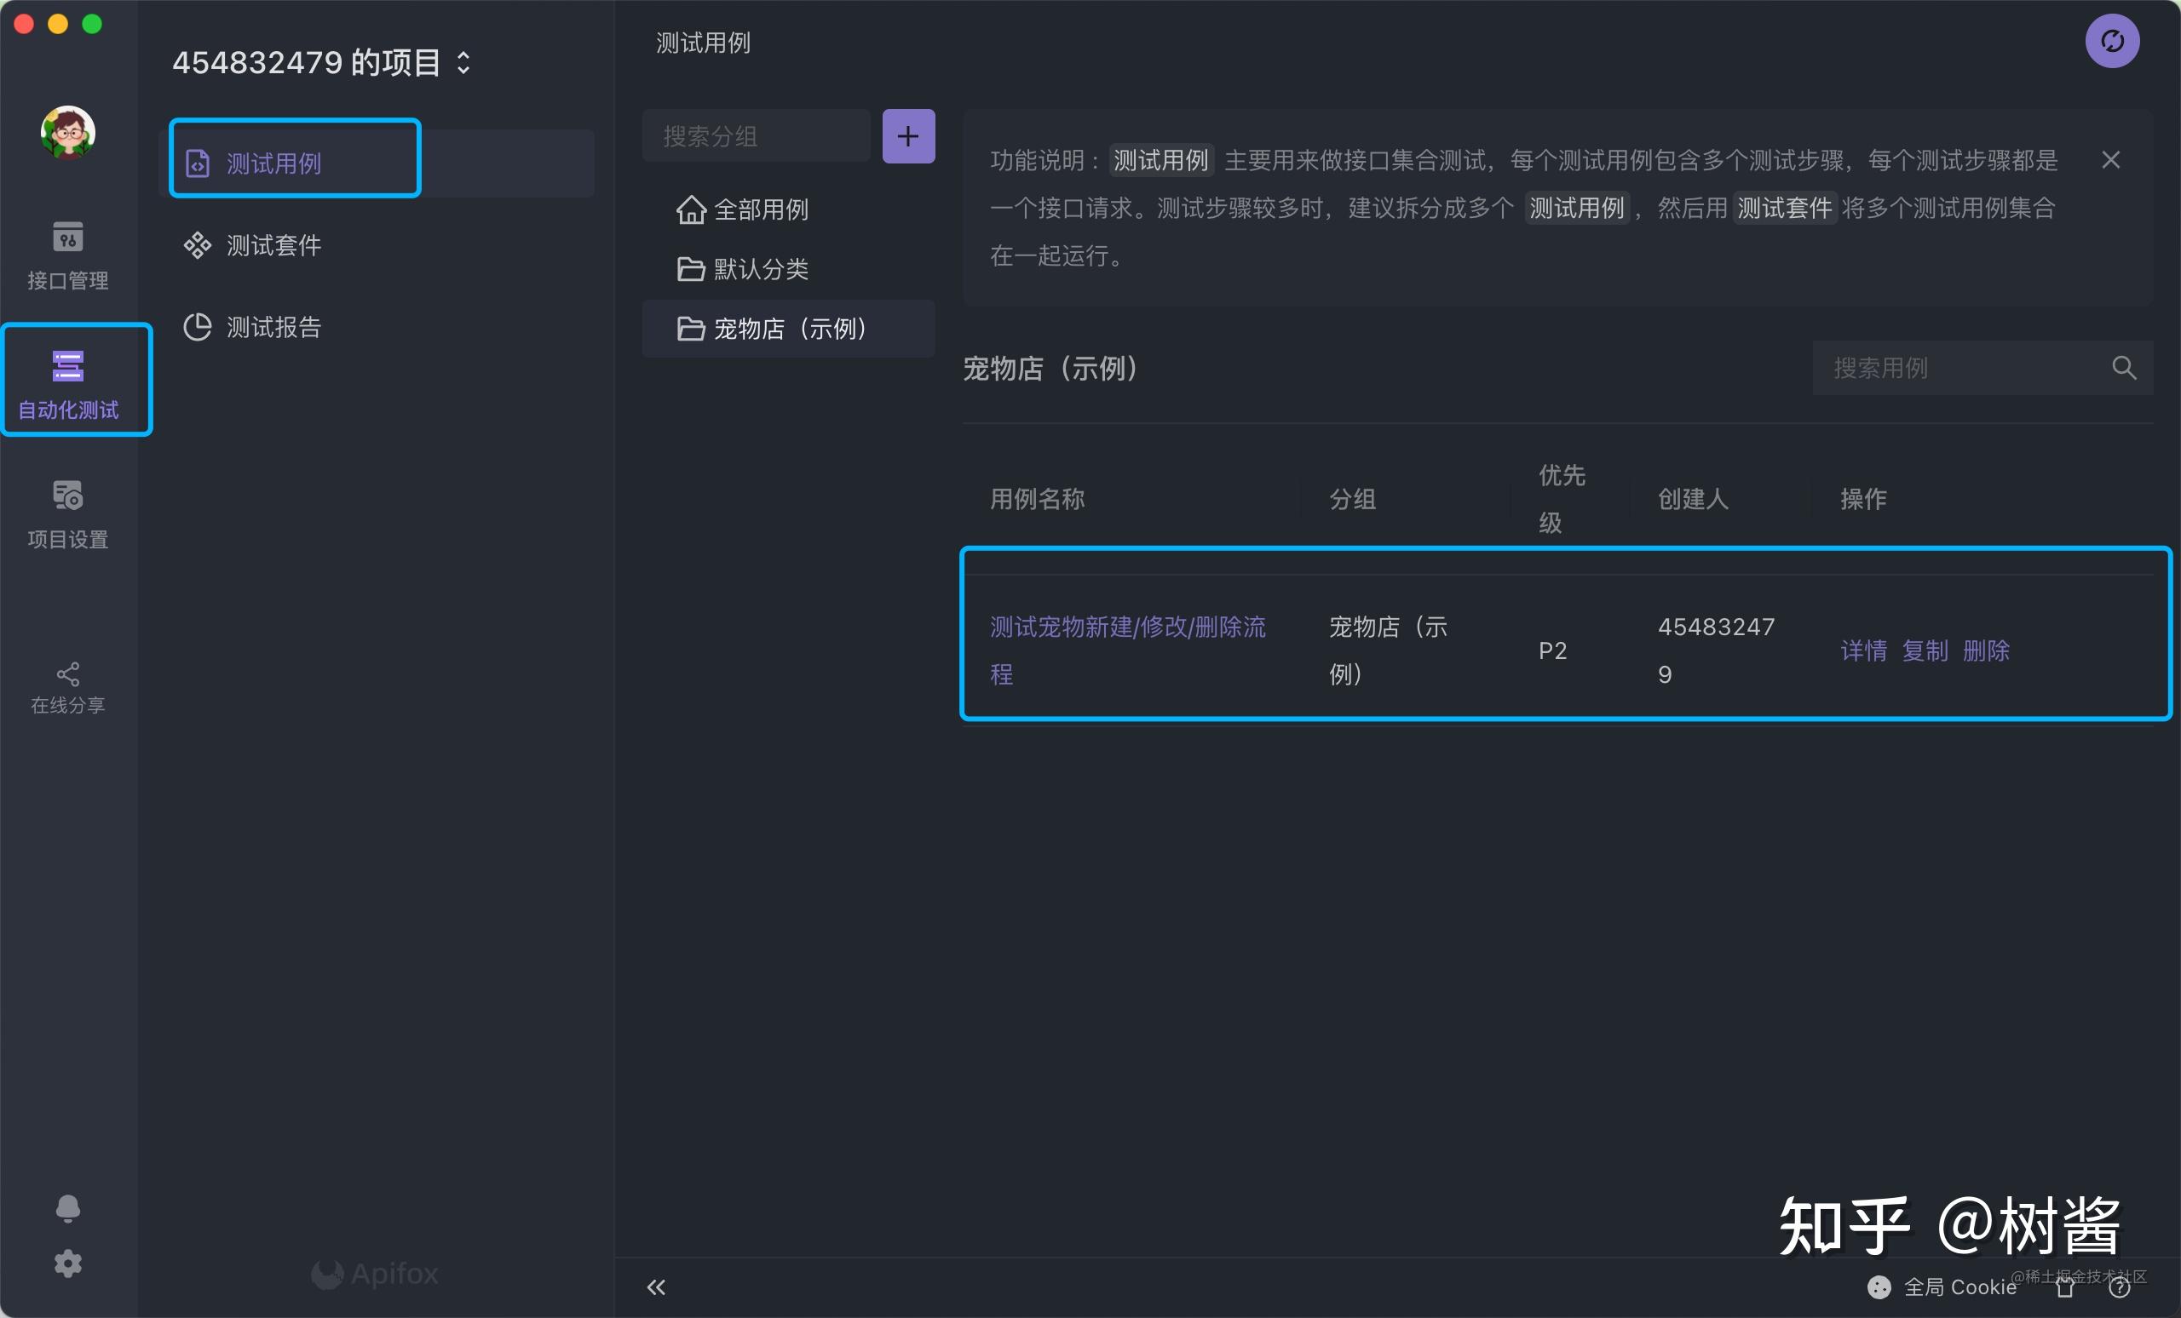Viewport: 2181px width, 1318px height.
Task: Click the 分组 column header
Action: (1353, 499)
